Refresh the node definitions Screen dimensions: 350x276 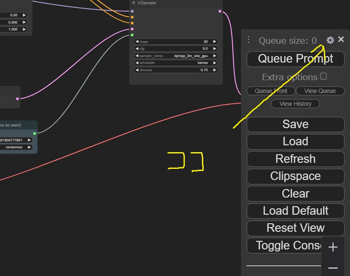pos(296,159)
